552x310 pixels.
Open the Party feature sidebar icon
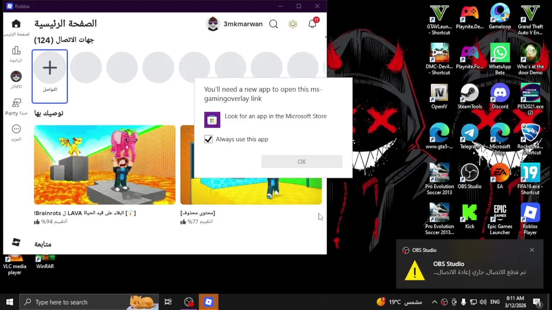click(16, 102)
